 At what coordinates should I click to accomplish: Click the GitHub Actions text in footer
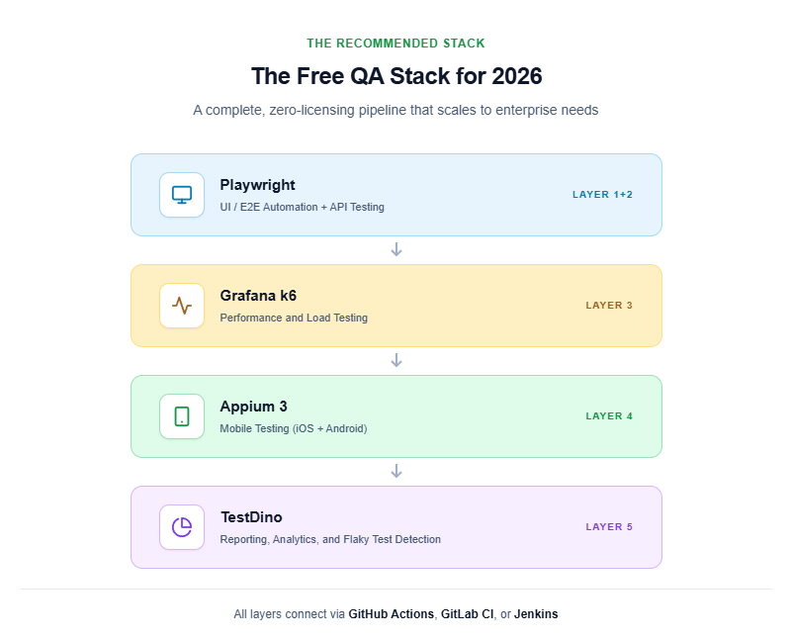tap(391, 614)
